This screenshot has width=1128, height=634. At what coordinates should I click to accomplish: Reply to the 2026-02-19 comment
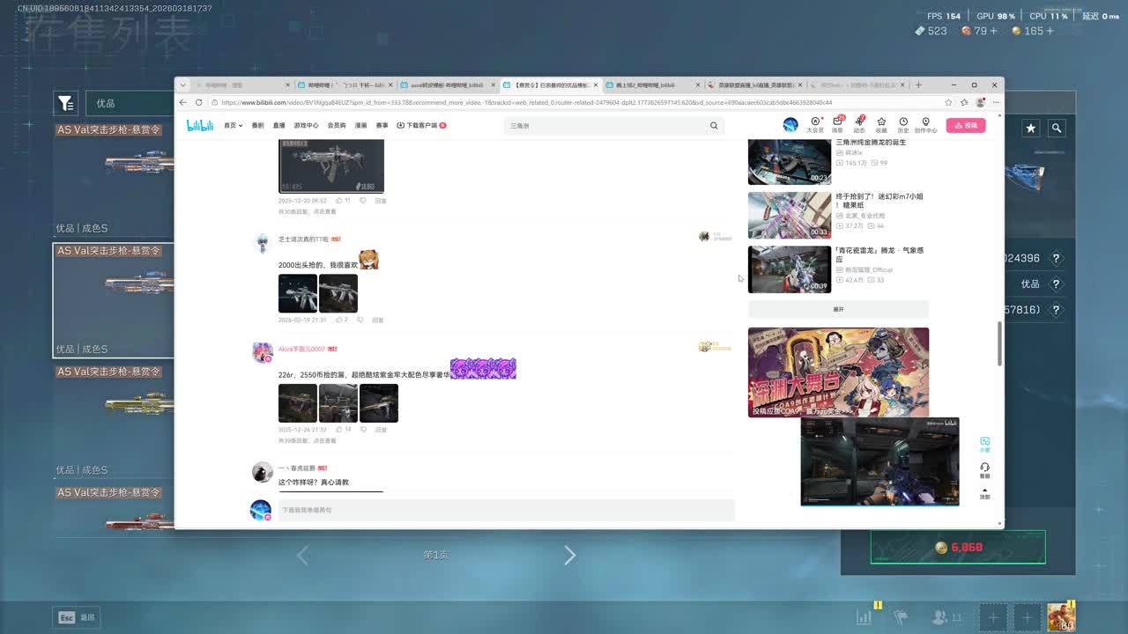(x=378, y=320)
